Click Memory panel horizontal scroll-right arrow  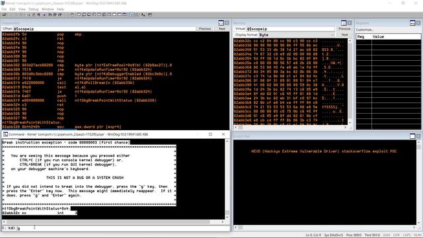[345, 127]
